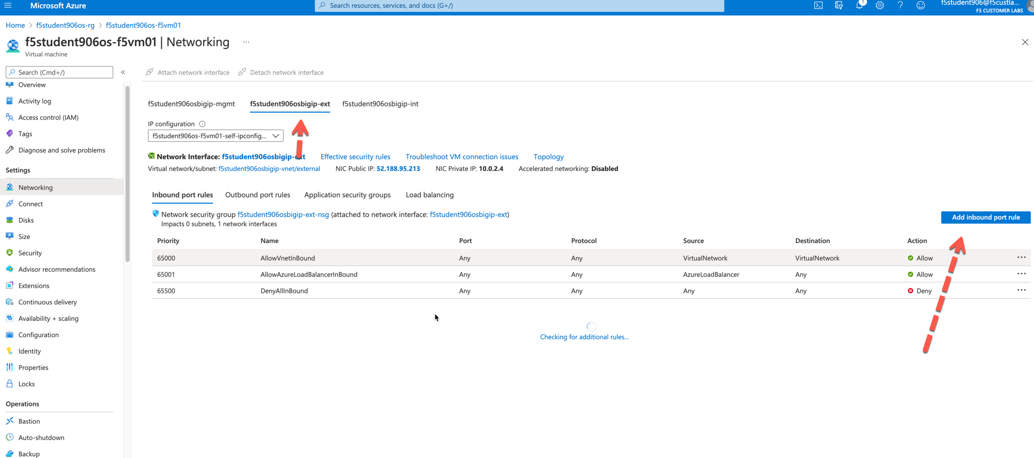This screenshot has height=458, width=1034.
Task: Click the Diagnose and solve problems icon
Action: pos(10,150)
